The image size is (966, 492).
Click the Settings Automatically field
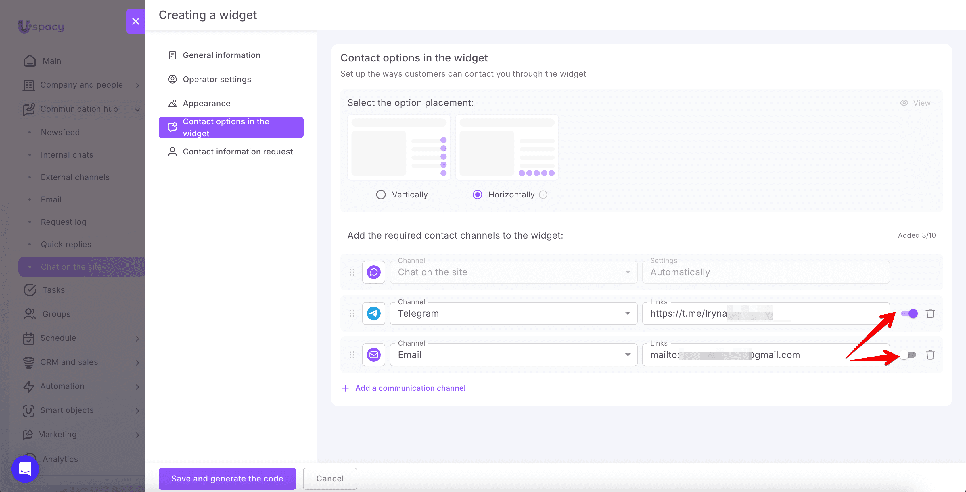click(766, 272)
